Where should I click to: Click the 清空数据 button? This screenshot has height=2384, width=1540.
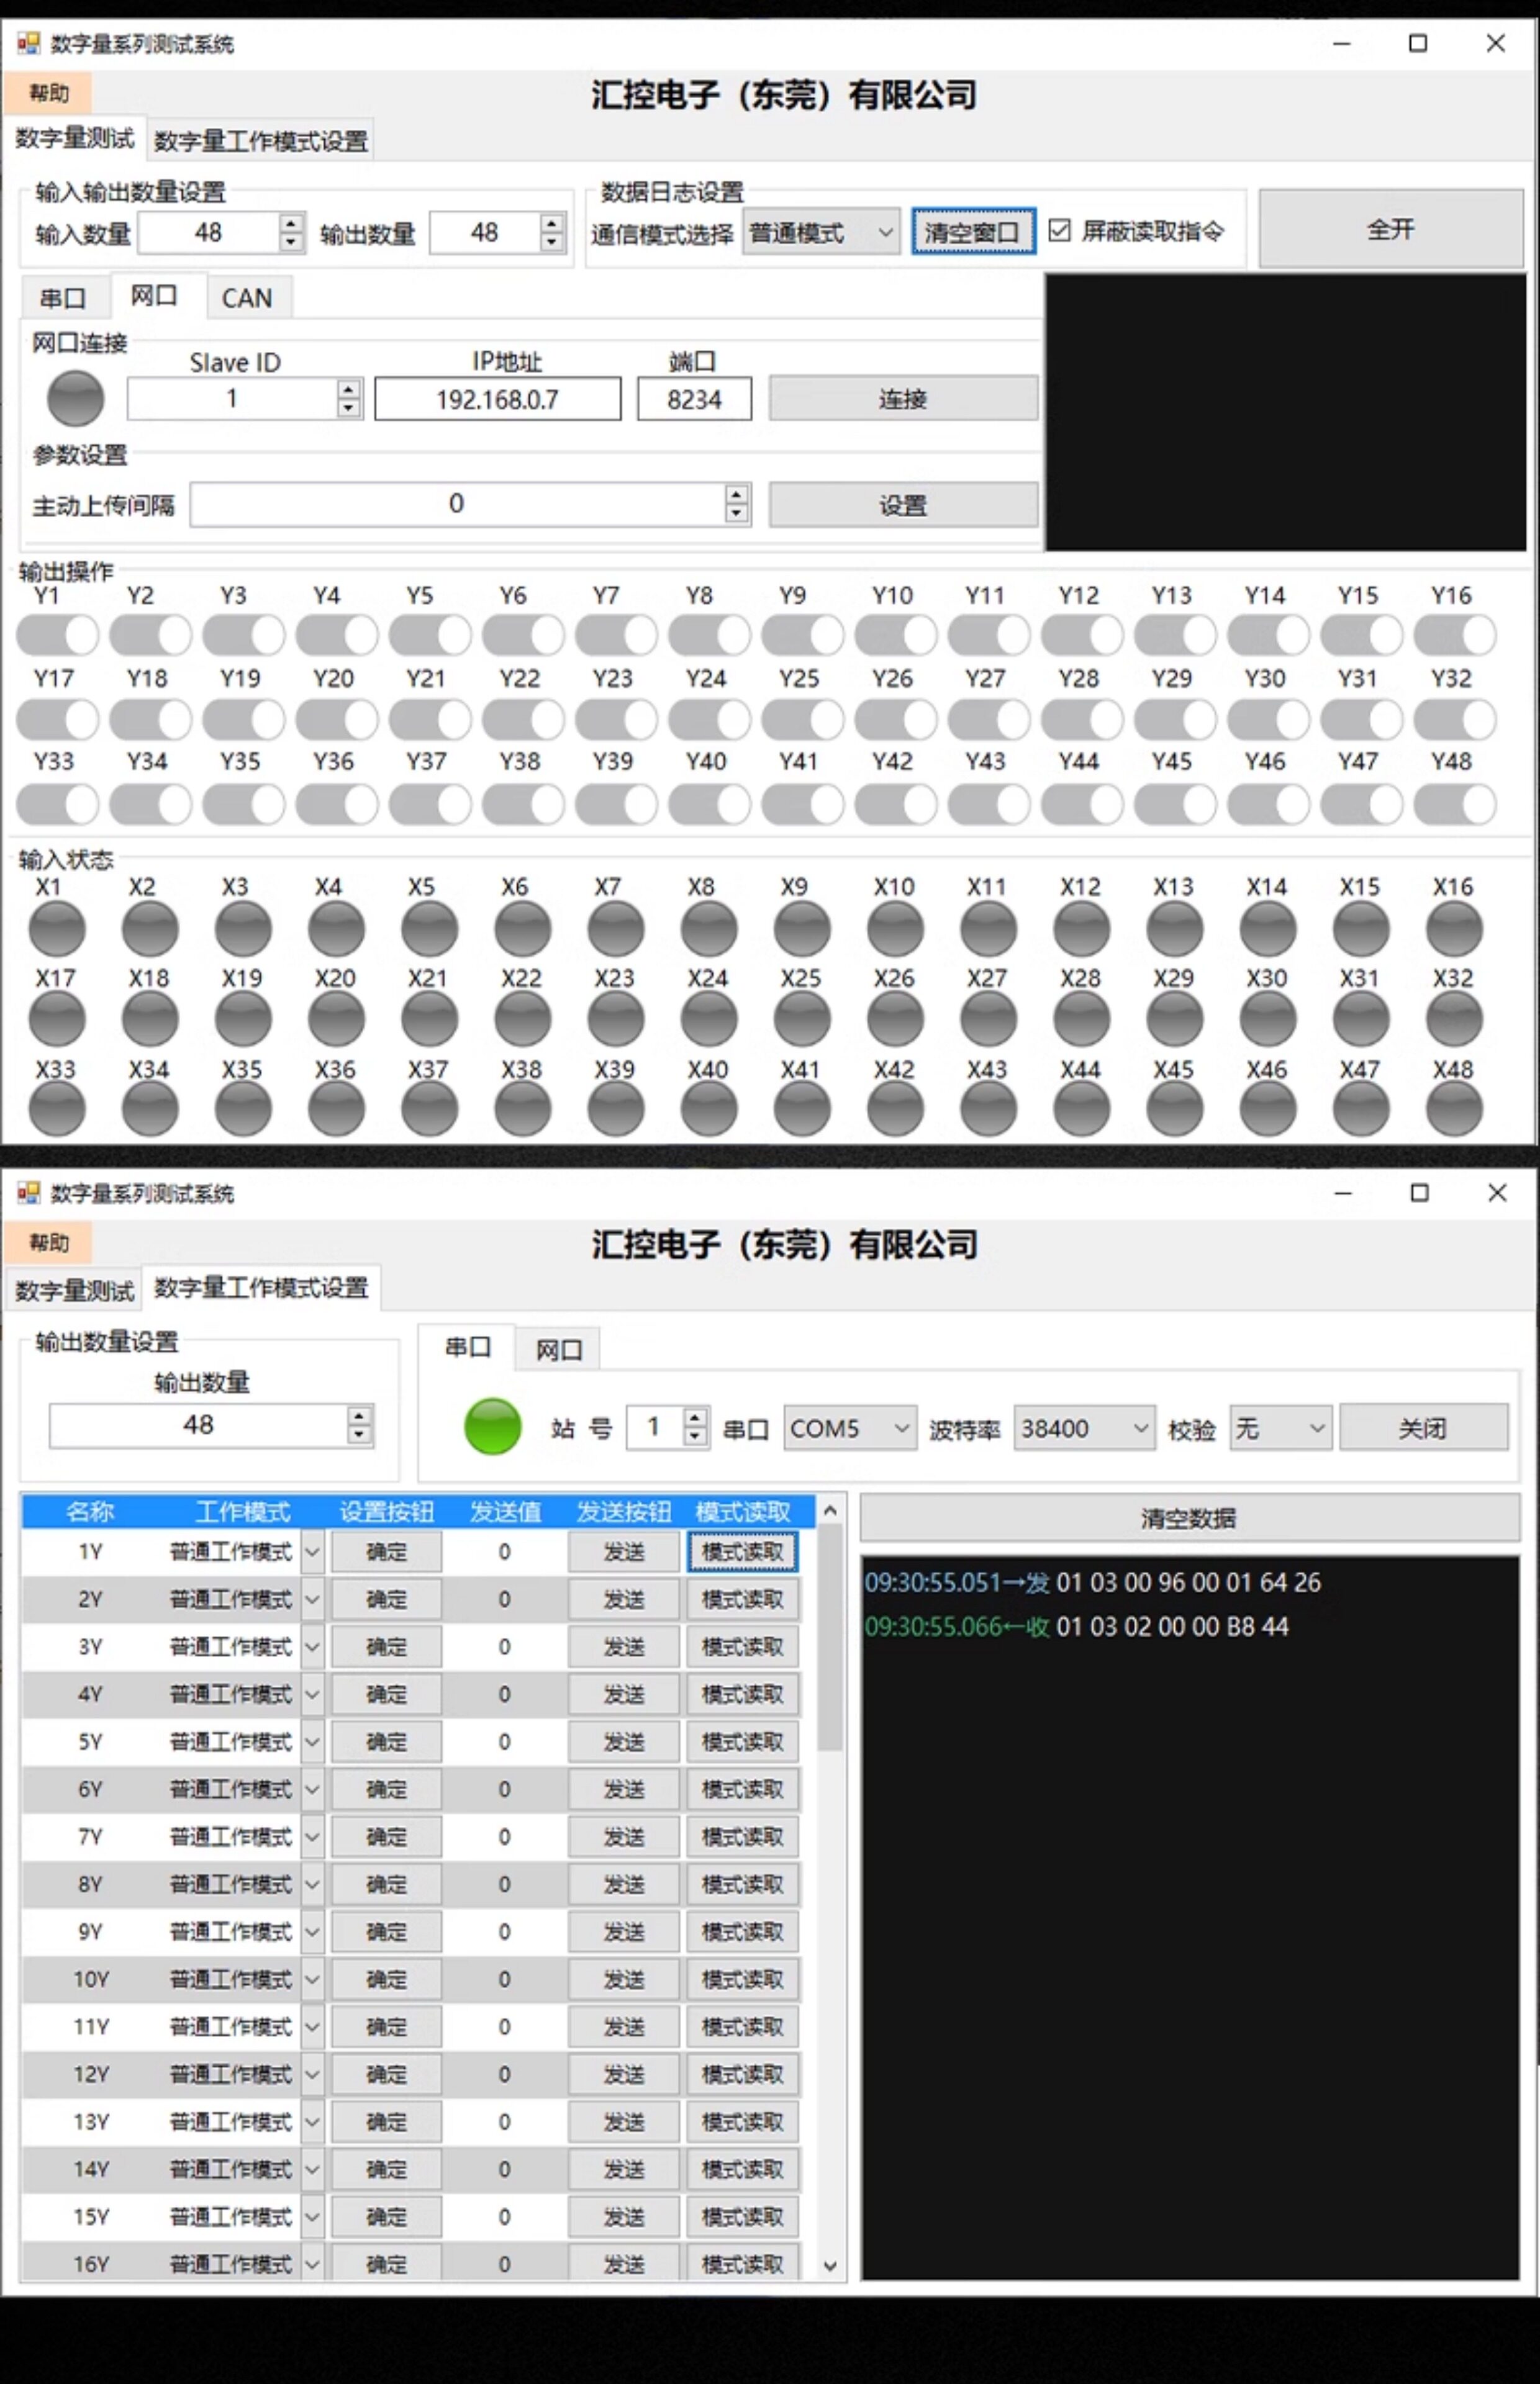coord(1189,1519)
